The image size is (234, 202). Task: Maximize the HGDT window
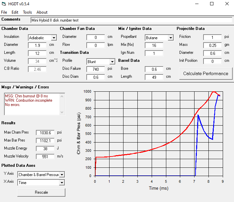point(211,4)
